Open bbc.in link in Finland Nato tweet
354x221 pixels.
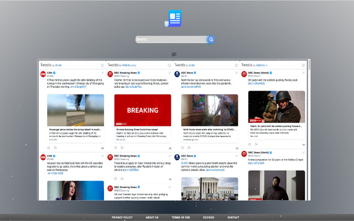point(131,170)
